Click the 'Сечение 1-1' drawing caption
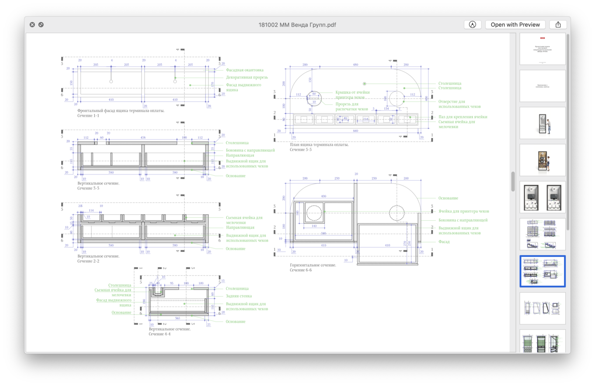Screen dimensions: 595x386 point(88,116)
